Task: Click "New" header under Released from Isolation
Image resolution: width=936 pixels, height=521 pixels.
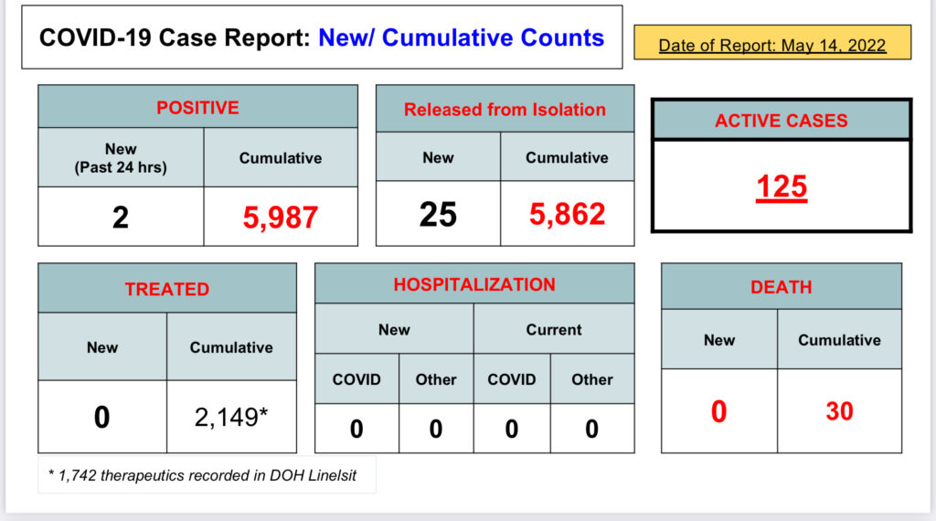Action: coord(438,157)
